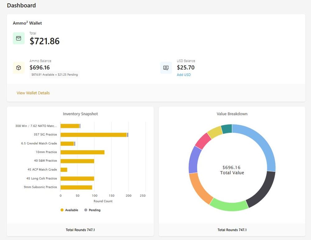The height and width of the screenshot is (240, 311).
Task: Click the yellow cube Ammo Balance icon
Action: [19, 68]
